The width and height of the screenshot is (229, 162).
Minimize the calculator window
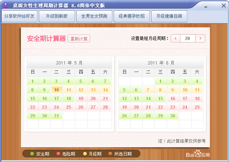point(206,7)
